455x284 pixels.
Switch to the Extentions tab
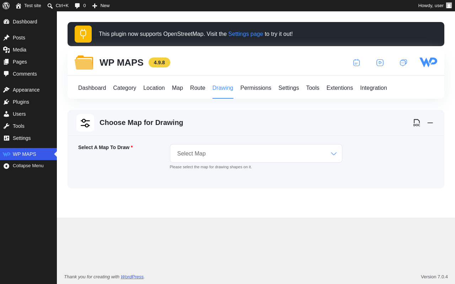click(x=340, y=88)
